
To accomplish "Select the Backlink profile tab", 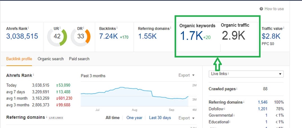I will 19,59.
